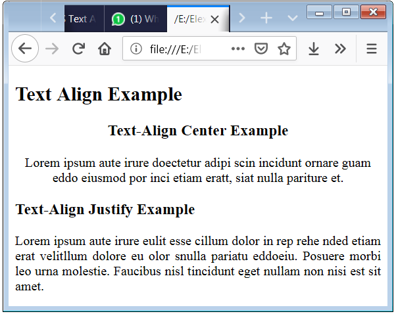Expand more tools double-chevron overflow
This screenshot has height=316, width=396.
point(340,49)
